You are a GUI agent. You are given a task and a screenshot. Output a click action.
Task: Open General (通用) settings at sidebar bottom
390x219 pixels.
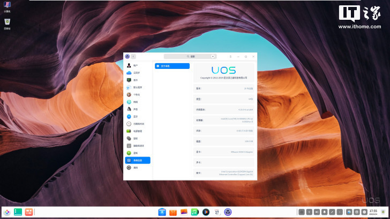pos(138,168)
